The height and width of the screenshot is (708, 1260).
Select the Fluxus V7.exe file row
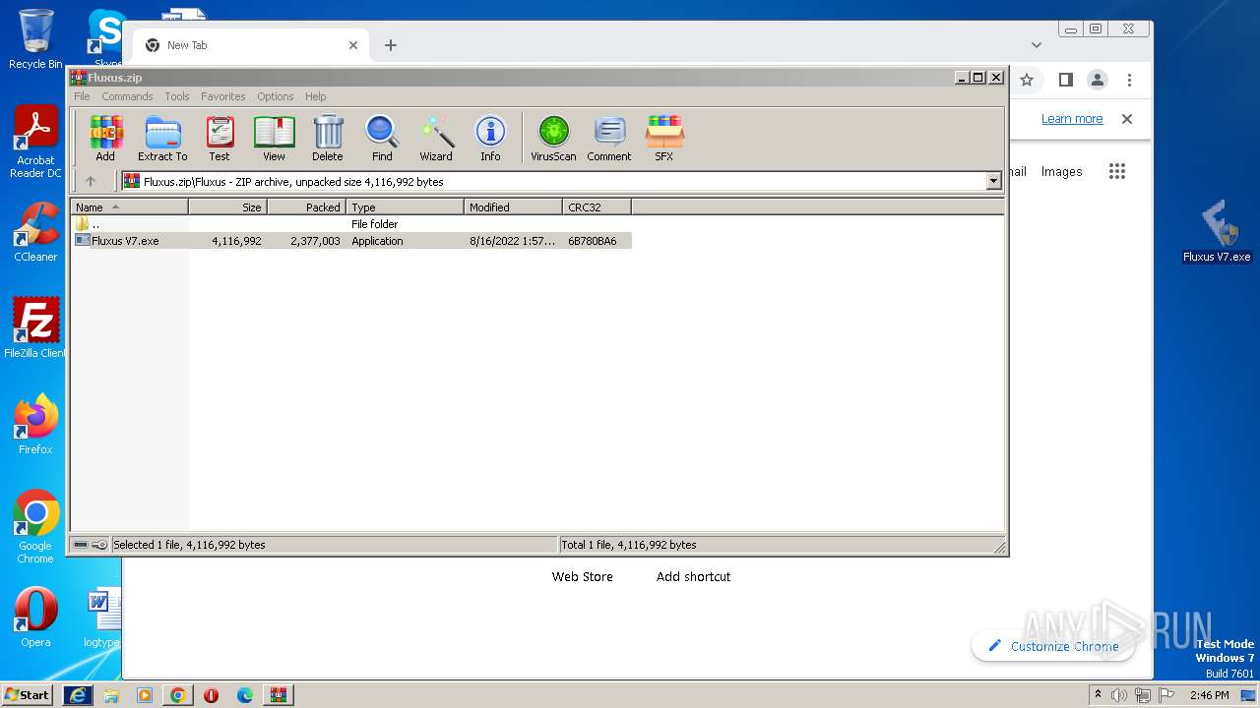pyautogui.click(x=351, y=241)
